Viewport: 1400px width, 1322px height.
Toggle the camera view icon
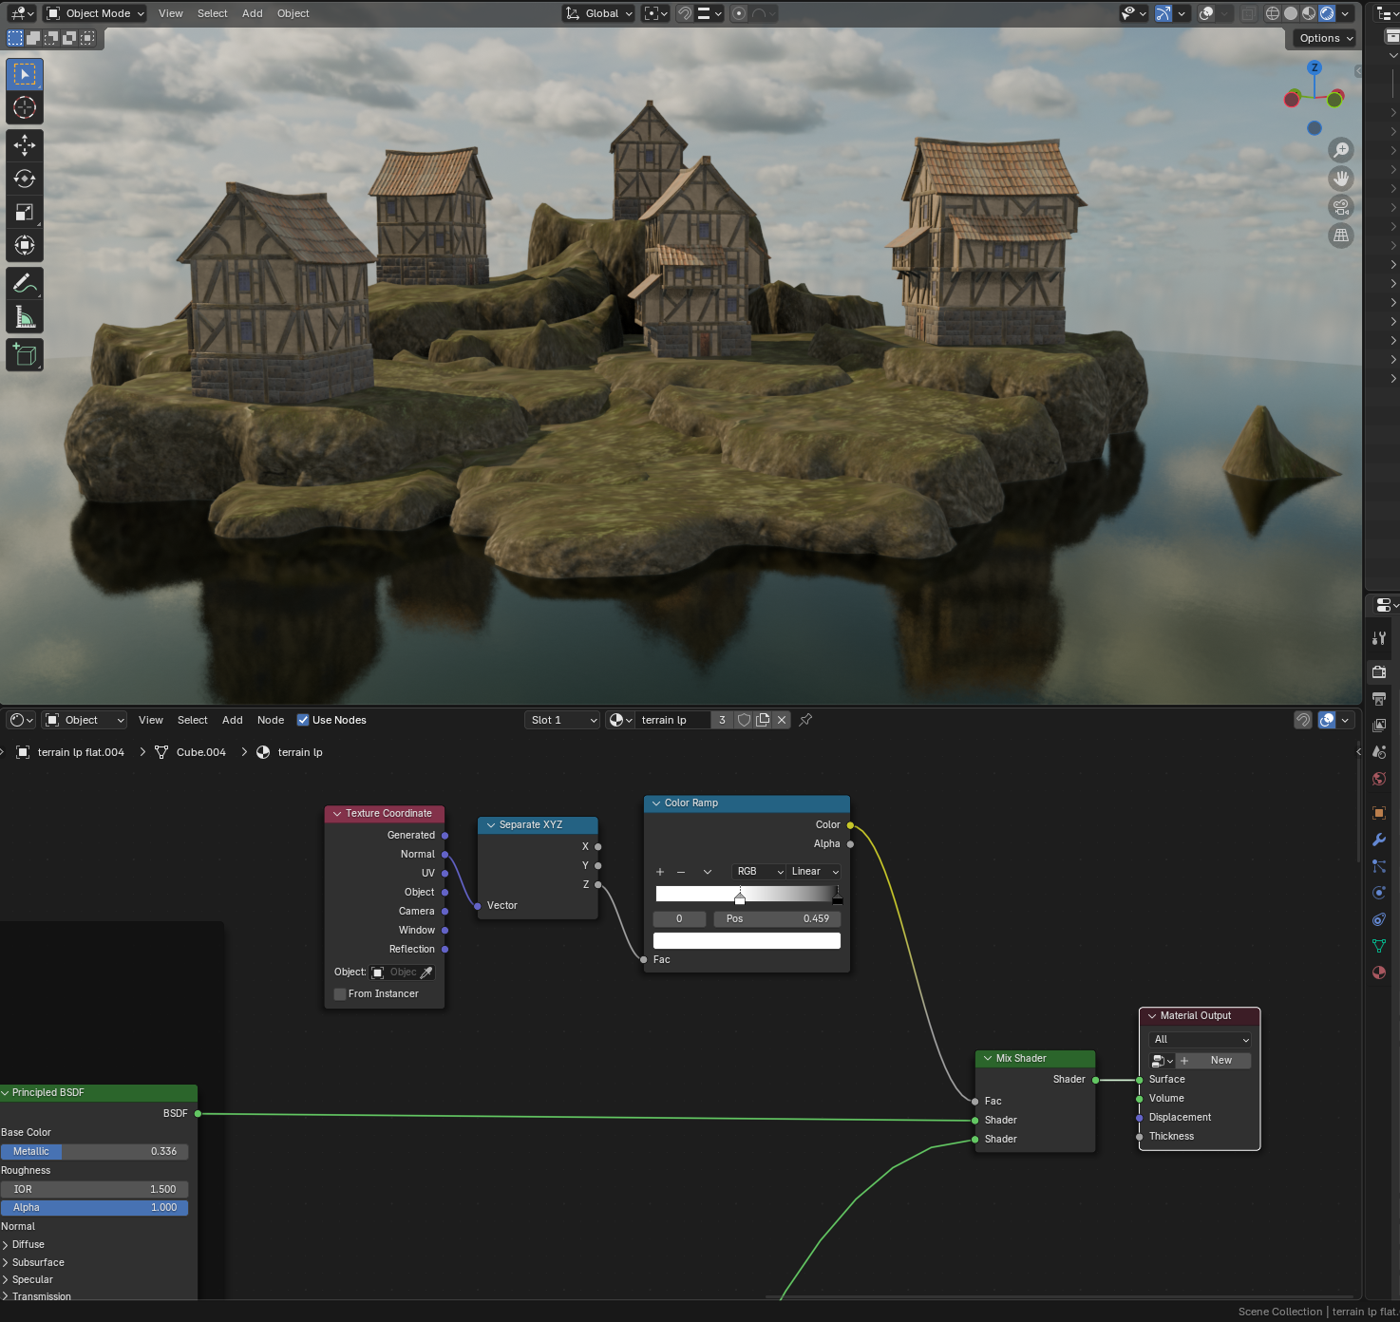(1341, 207)
